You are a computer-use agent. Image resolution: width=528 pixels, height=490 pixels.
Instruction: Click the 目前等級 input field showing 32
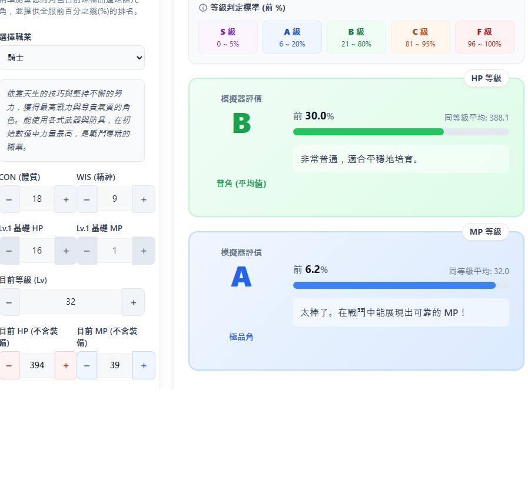71,302
